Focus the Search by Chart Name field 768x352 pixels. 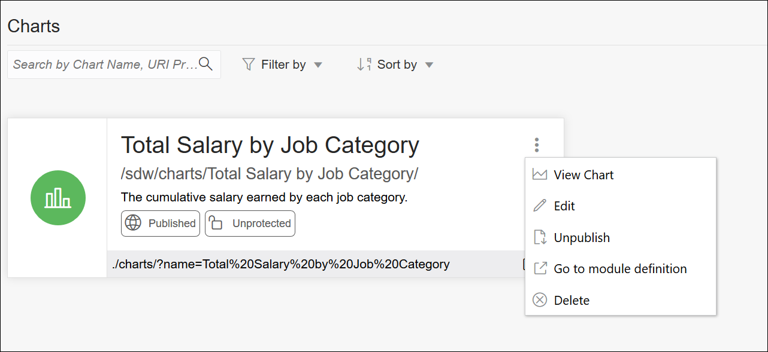tap(105, 65)
